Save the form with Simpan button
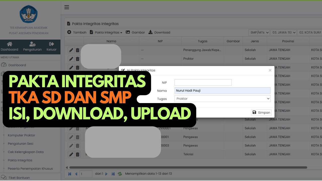 [x=261, y=113]
